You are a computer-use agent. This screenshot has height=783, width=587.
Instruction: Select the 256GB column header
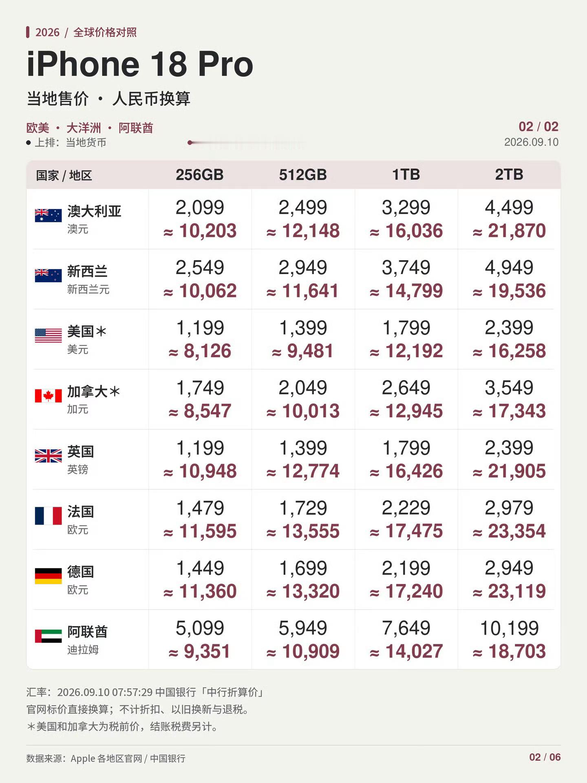coord(200,175)
